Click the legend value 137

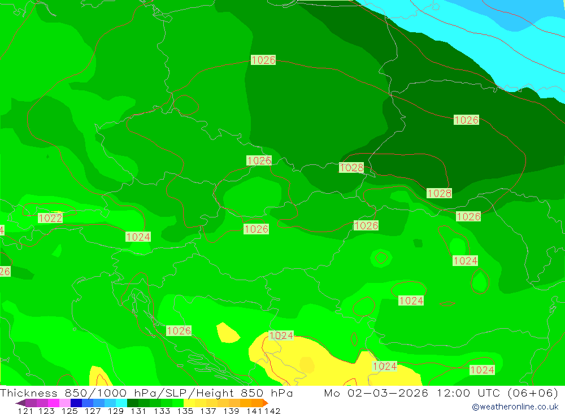coord(208,411)
